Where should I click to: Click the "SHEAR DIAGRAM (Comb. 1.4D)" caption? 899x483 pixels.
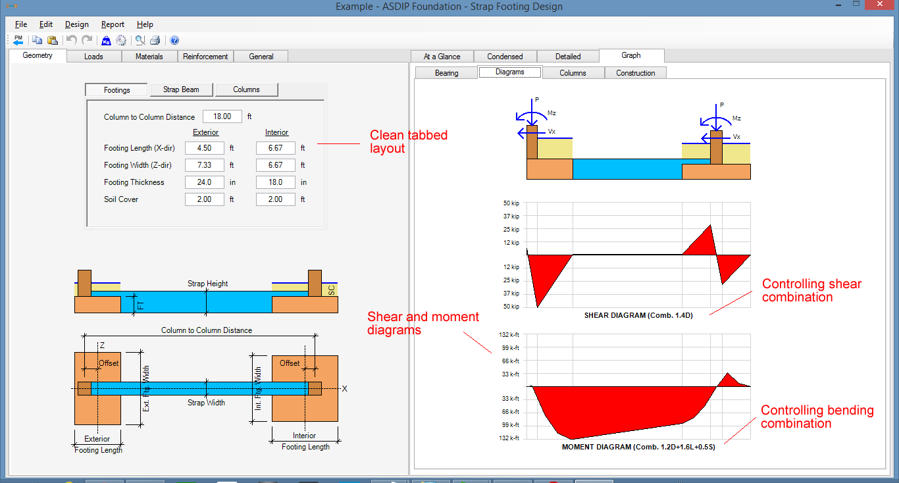pyautogui.click(x=638, y=315)
